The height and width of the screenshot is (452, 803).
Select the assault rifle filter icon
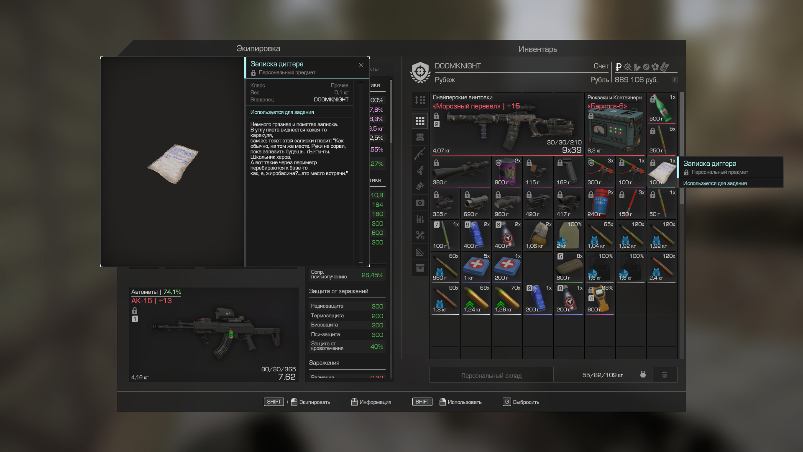(x=420, y=154)
